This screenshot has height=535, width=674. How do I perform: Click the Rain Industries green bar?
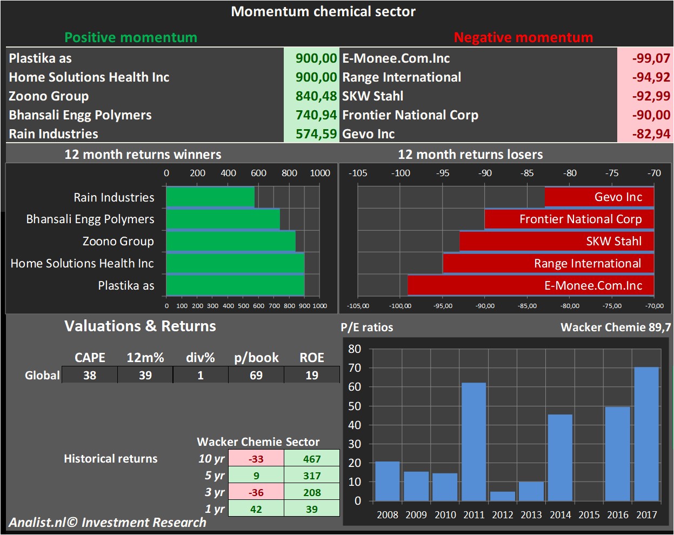pos(210,197)
